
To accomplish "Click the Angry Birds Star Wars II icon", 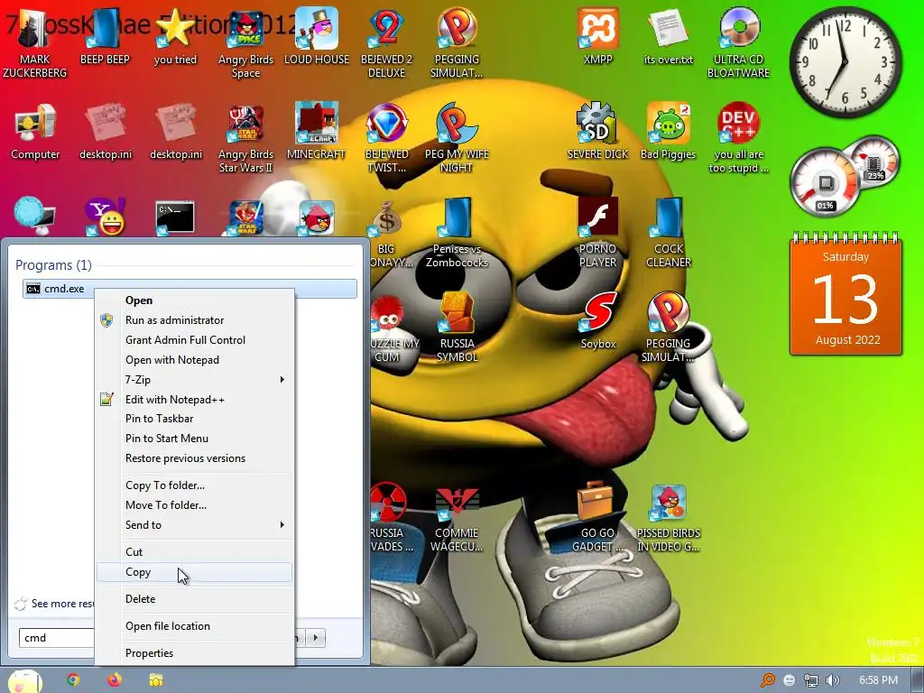I will tap(245, 138).
